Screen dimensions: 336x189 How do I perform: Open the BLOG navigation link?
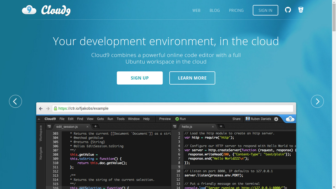click(215, 10)
